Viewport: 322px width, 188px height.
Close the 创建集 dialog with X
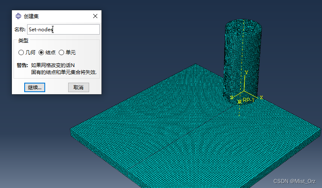[x=95, y=16]
